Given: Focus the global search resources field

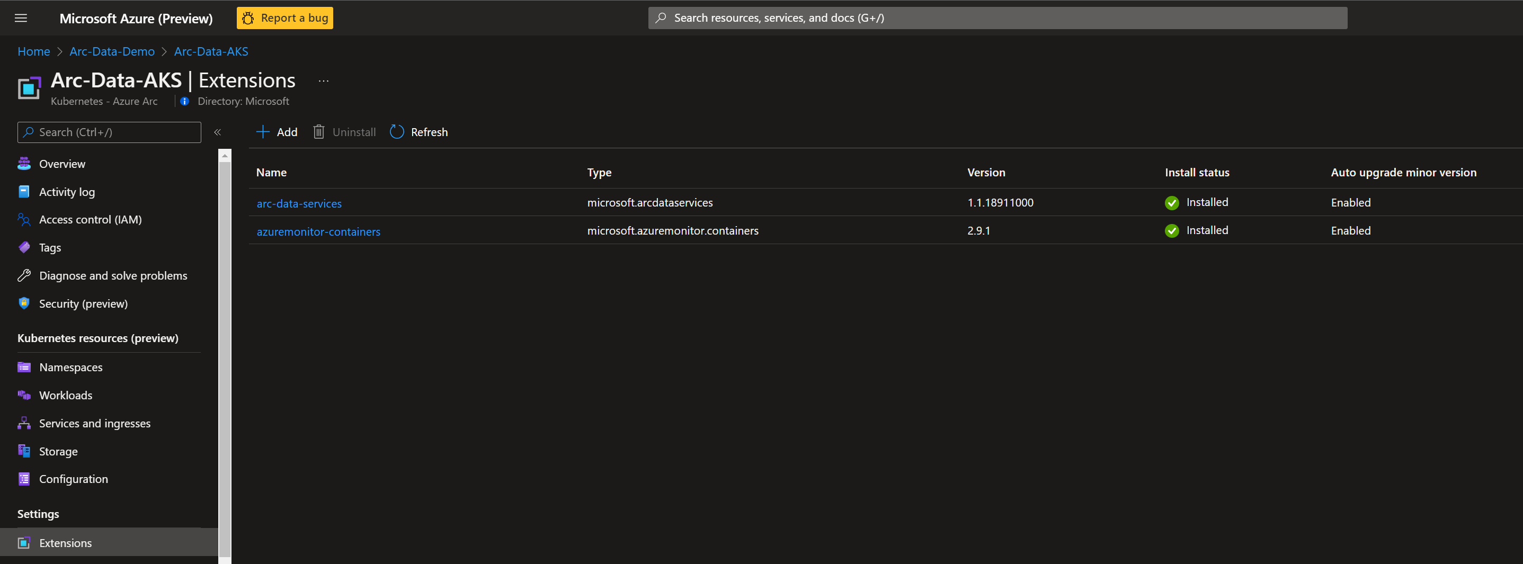Looking at the screenshot, I should click(x=997, y=17).
